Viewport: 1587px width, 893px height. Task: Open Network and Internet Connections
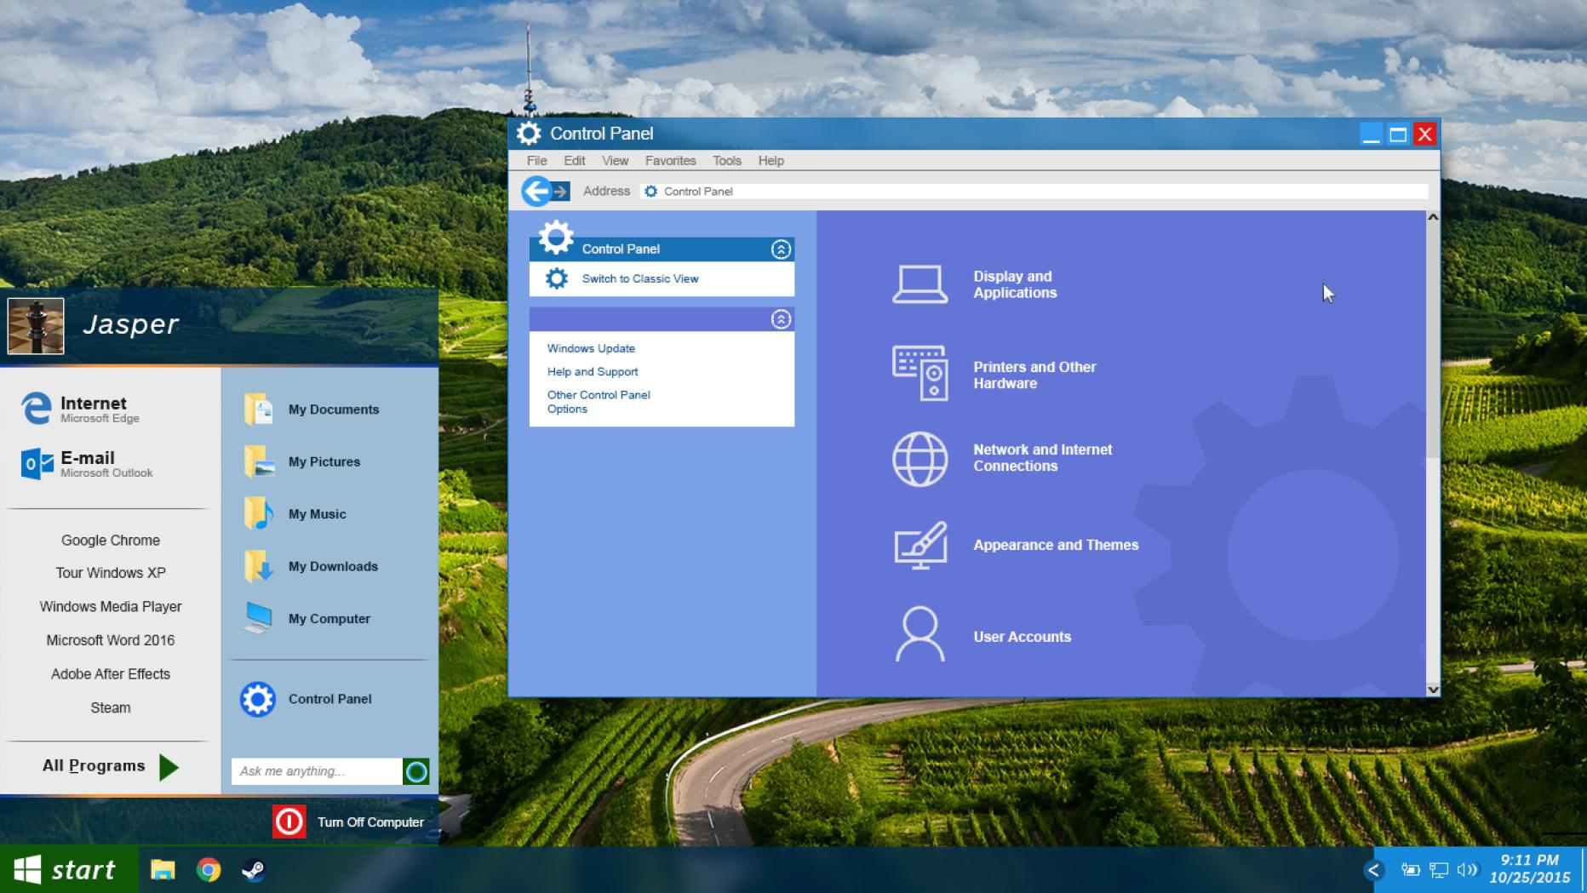pos(1042,458)
